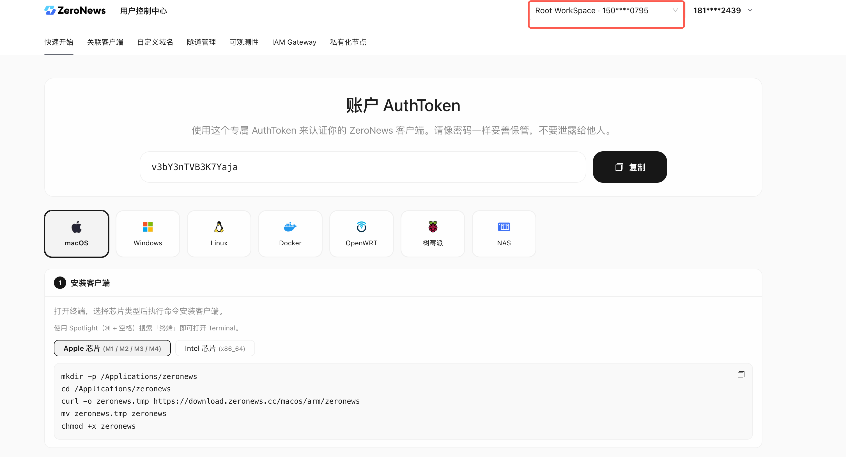Screen dimensions: 846x457
Task: Click the cd /Applications/zeronews line
Action: click(x=116, y=389)
